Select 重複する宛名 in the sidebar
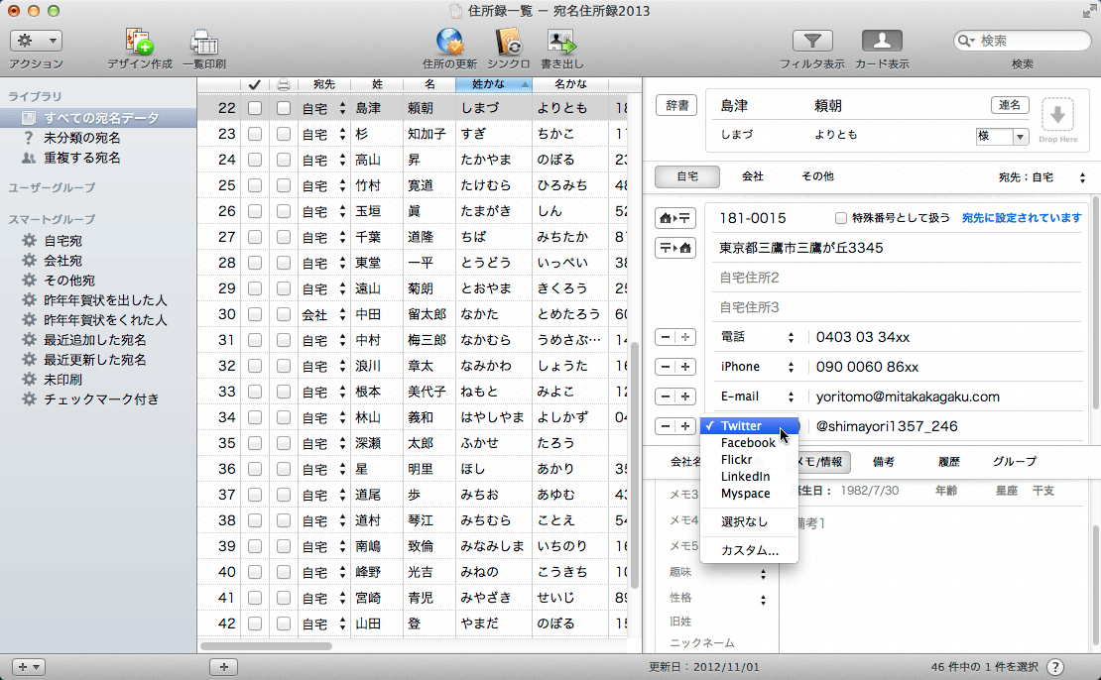Image resolution: width=1101 pixels, height=680 pixels. (x=82, y=158)
